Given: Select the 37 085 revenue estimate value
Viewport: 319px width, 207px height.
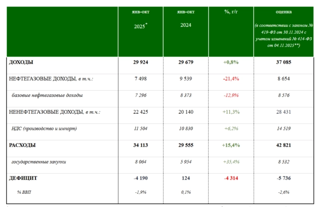Looking at the screenshot, I should click(284, 62).
